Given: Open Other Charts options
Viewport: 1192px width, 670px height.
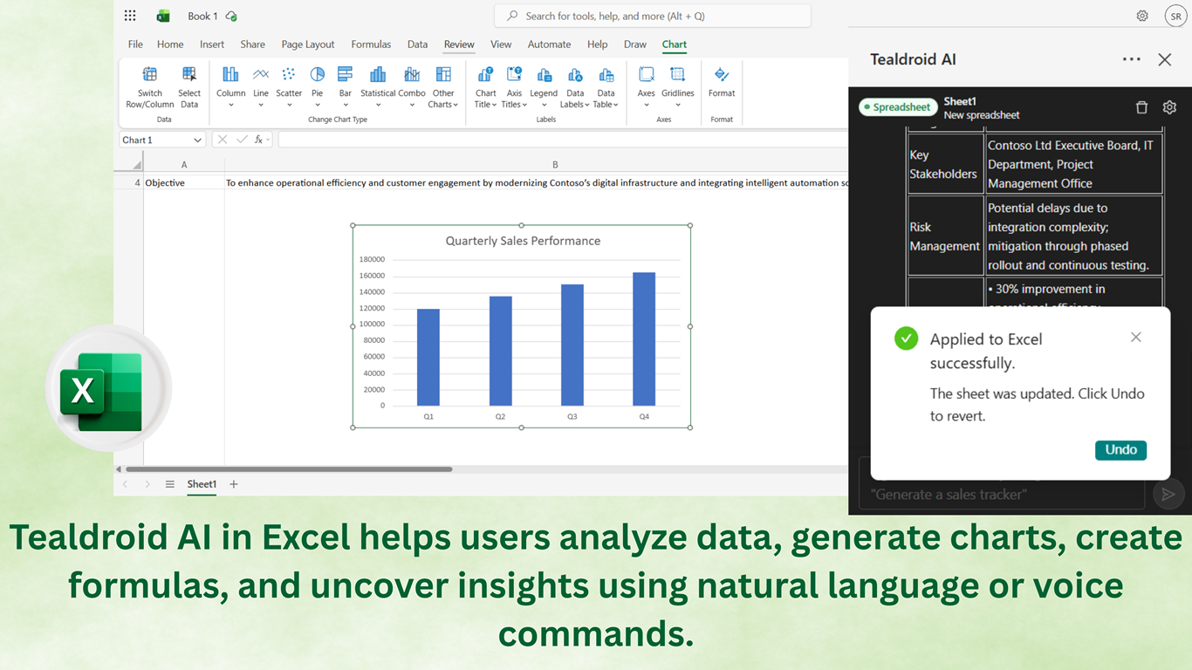Looking at the screenshot, I should click(x=443, y=87).
